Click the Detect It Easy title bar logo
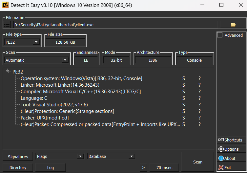 click(5, 5)
